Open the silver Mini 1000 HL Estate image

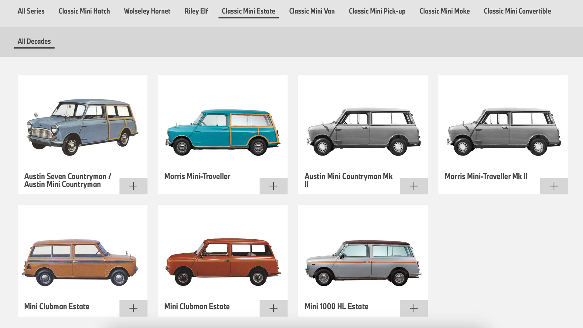tap(363, 263)
